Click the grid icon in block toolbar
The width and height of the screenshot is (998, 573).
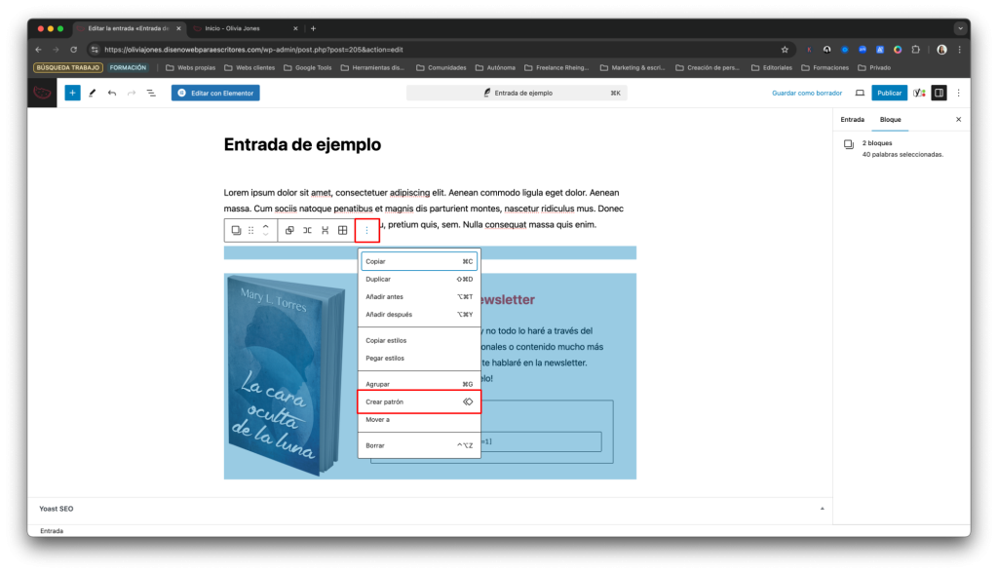[342, 231]
